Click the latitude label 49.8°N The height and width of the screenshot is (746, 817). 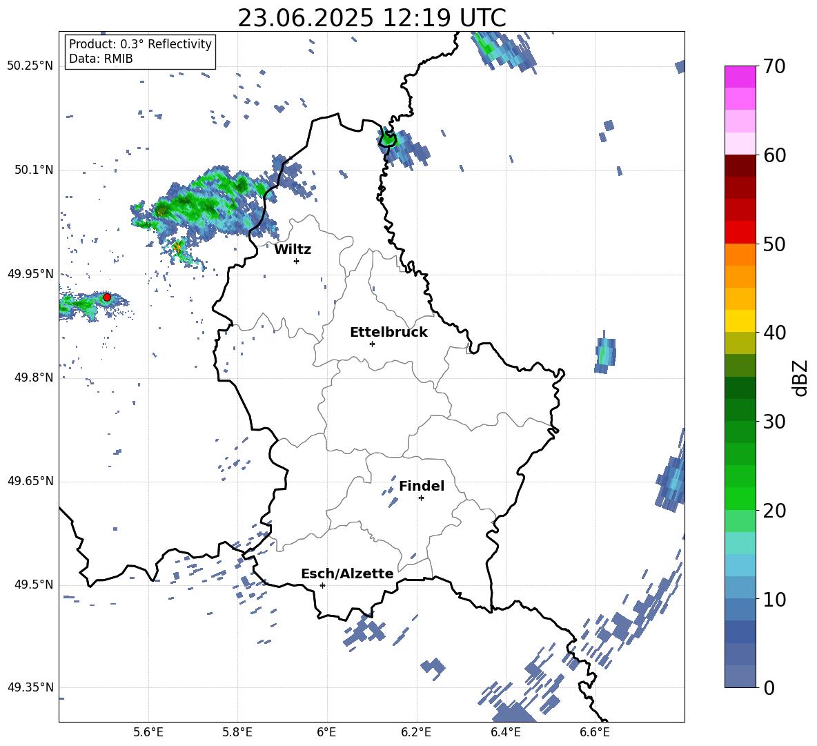point(33,377)
